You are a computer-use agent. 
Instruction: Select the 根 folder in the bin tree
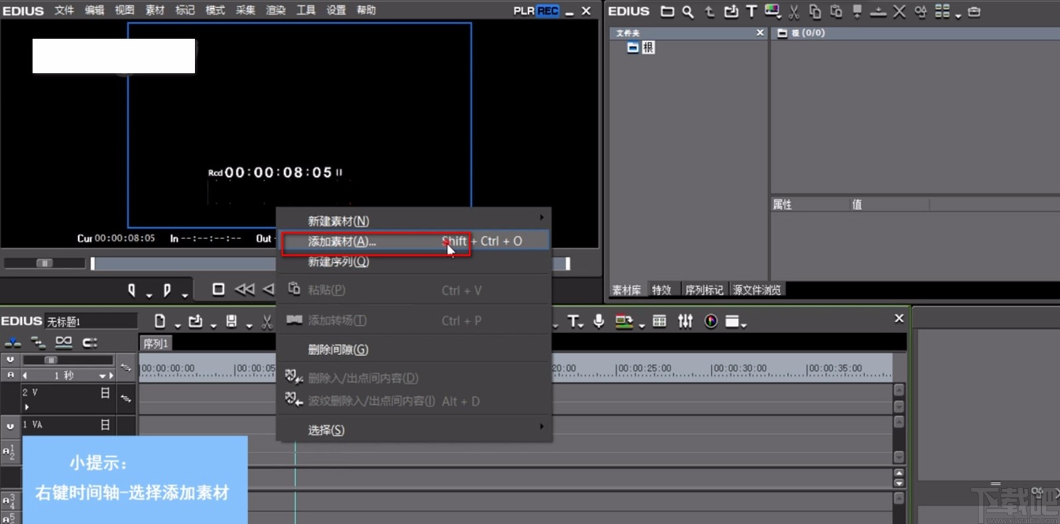(x=647, y=48)
